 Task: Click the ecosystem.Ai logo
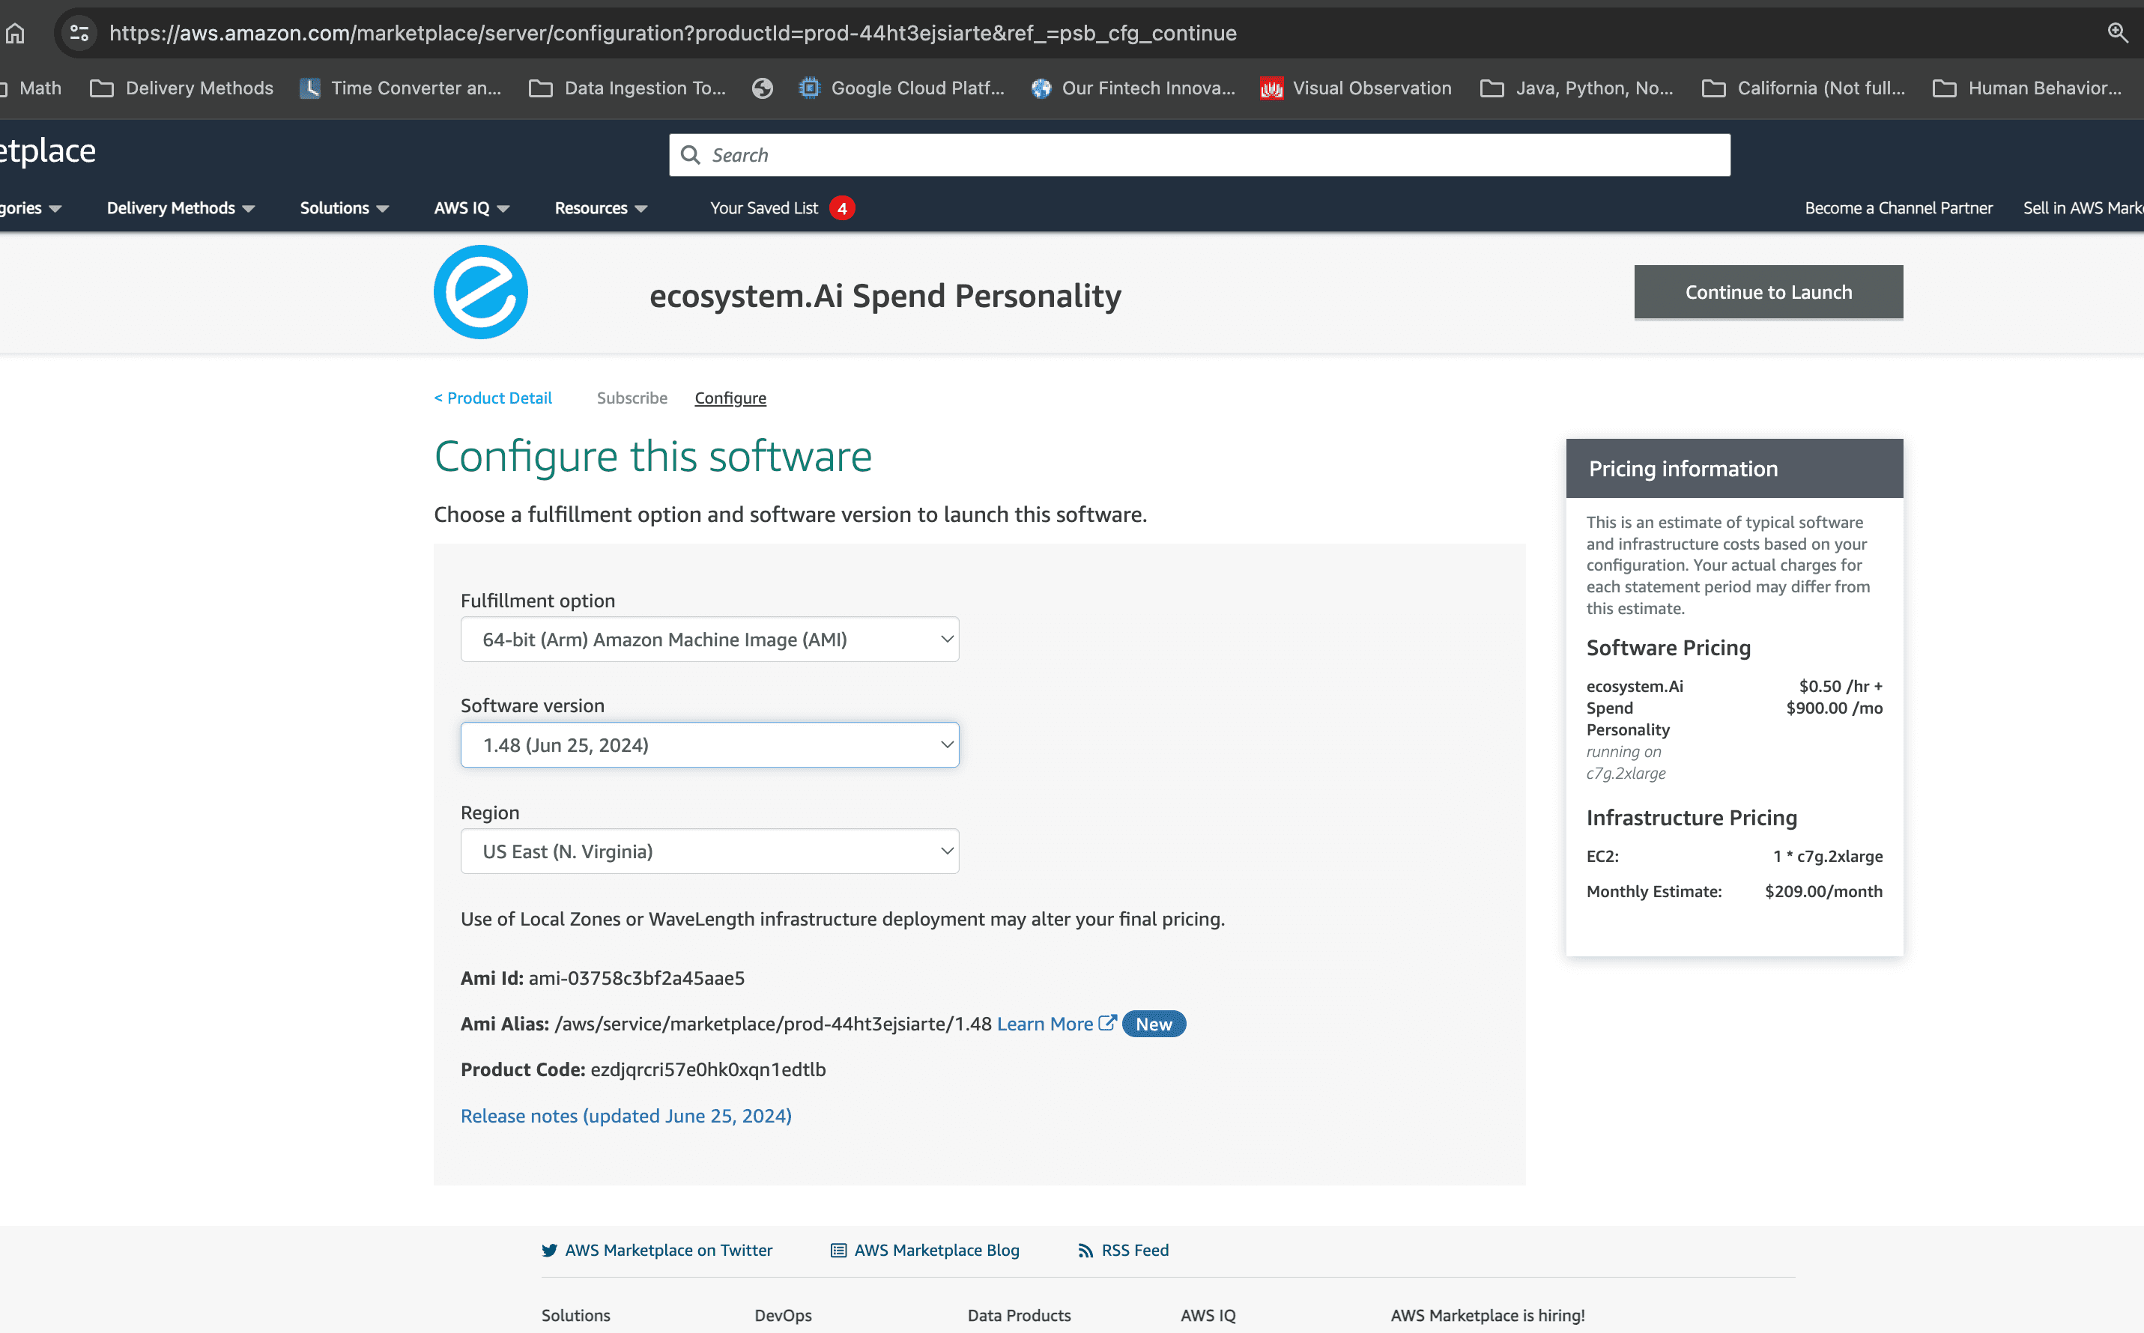click(481, 293)
